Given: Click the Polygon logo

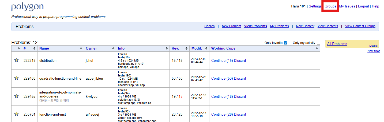Looking at the screenshot, I should (27, 7).
